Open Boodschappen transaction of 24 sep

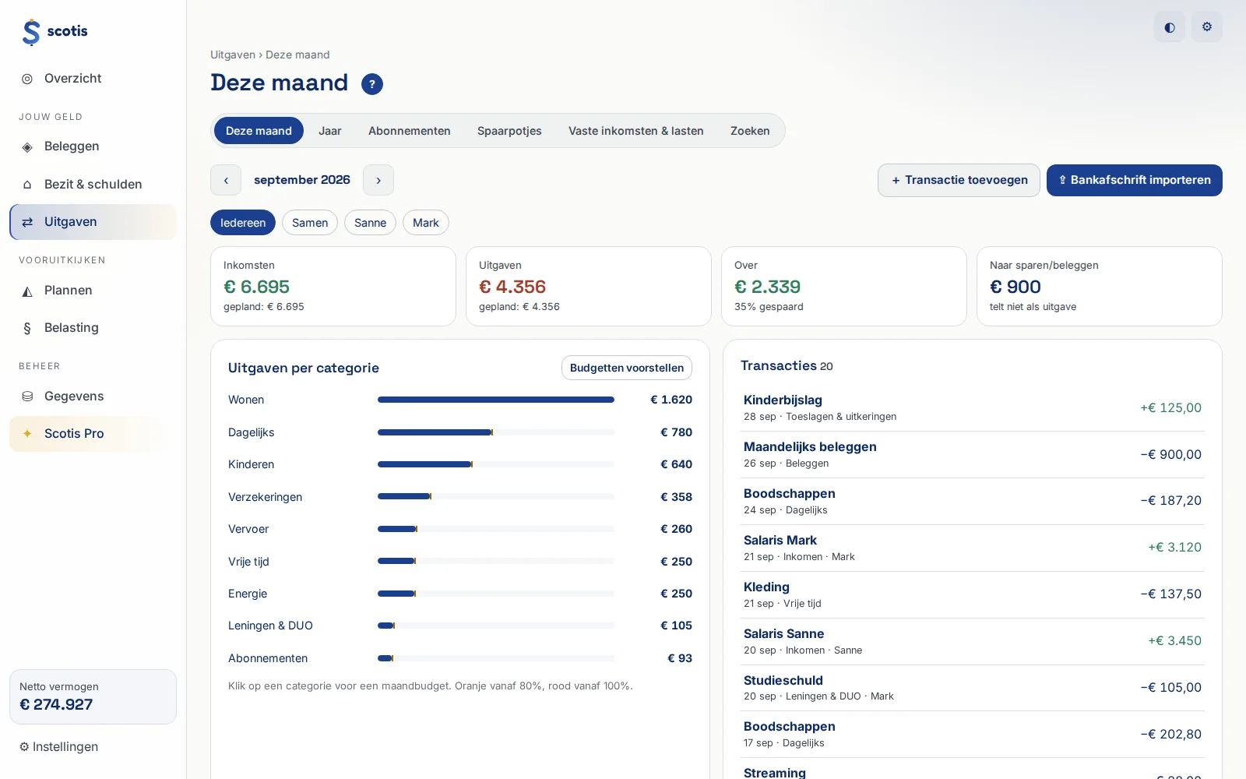click(x=973, y=502)
